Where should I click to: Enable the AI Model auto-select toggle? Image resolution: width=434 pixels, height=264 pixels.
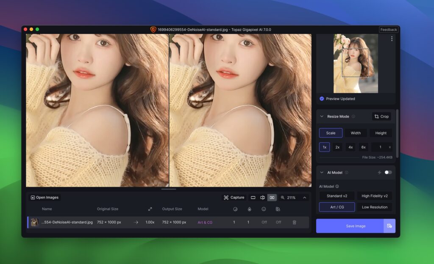click(388, 172)
